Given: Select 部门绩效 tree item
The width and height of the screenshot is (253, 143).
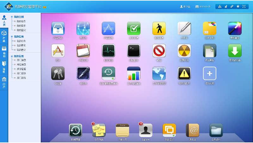Looking at the screenshot, I should [21, 73].
